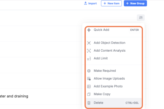
Task: Click the Import link
Action: click(x=90, y=3)
